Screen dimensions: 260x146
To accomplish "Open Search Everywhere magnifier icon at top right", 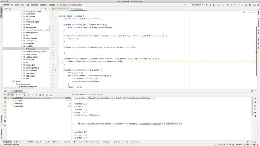I will pos(258,5).
